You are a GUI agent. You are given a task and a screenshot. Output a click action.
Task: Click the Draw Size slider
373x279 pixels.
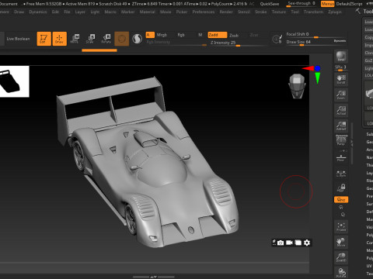tap(309, 42)
